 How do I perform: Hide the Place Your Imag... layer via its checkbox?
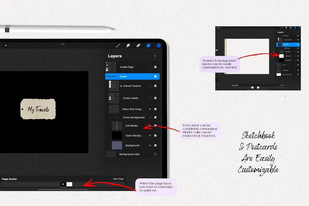tap(155, 109)
